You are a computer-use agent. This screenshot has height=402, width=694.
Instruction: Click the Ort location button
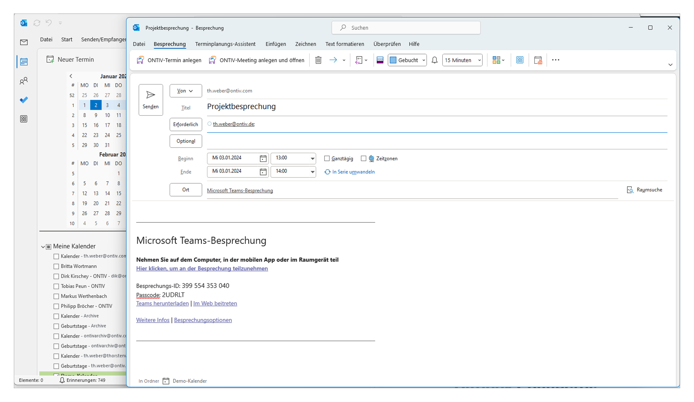185,190
